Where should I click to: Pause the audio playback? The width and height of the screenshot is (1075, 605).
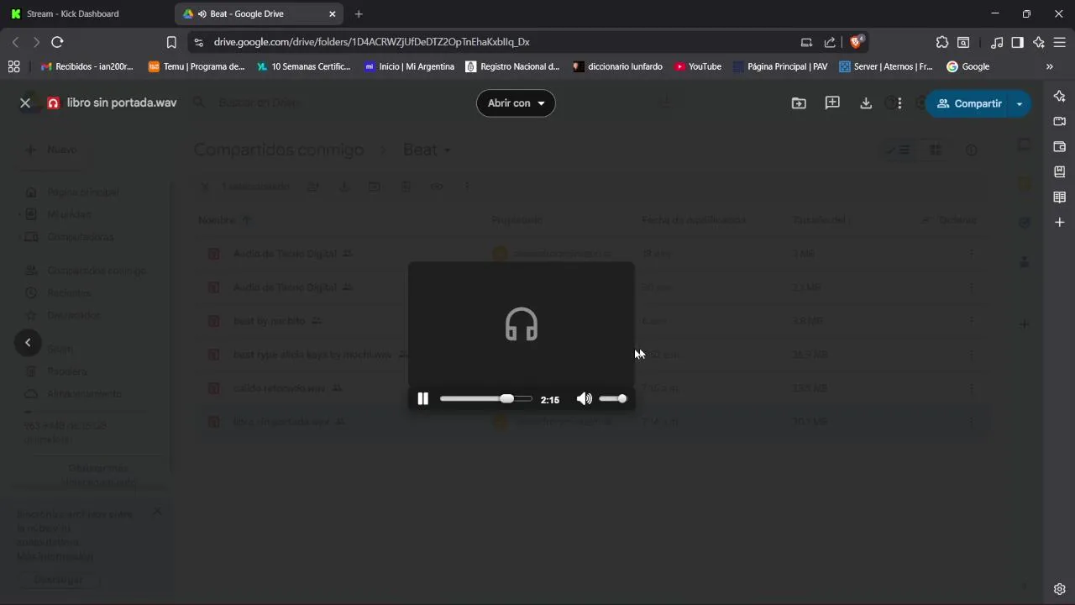[x=423, y=399]
